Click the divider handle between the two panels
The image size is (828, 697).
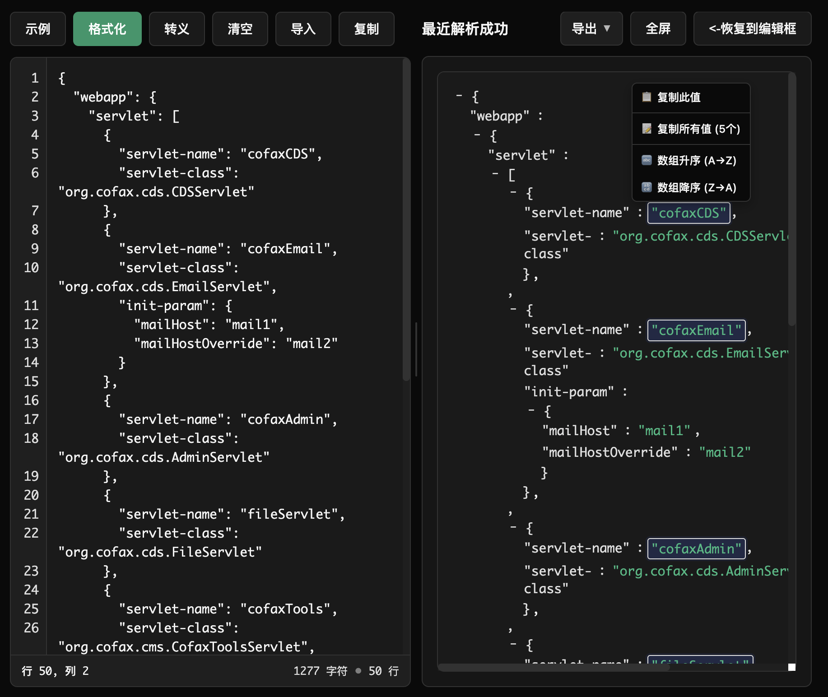click(x=416, y=349)
